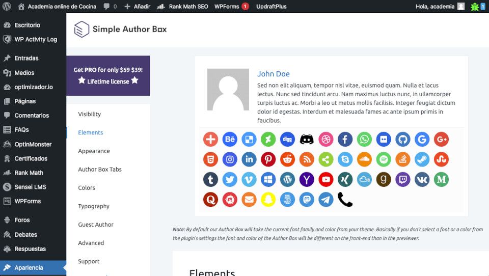The image size is (489, 276).
Task: Click the green ShareThis icon
Action: coord(326,159)
